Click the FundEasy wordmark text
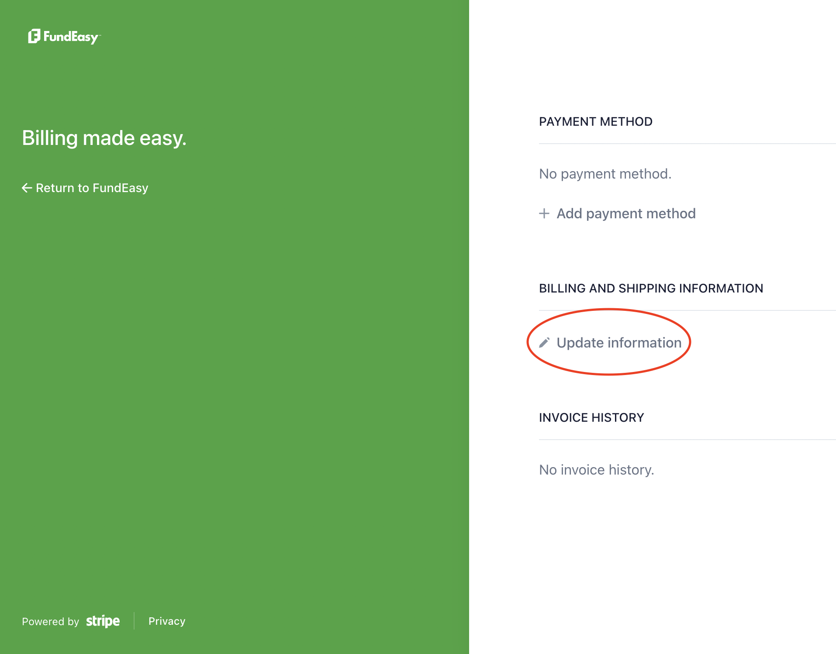Image resolution: width=836 pixels, height=654 pixels. pos(71,37)
